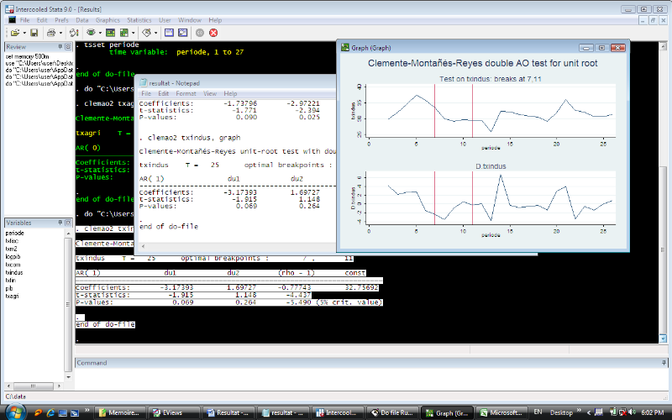Click the Open file toolbar icon
Screen dimensions: 672x420
click(14, 32)
